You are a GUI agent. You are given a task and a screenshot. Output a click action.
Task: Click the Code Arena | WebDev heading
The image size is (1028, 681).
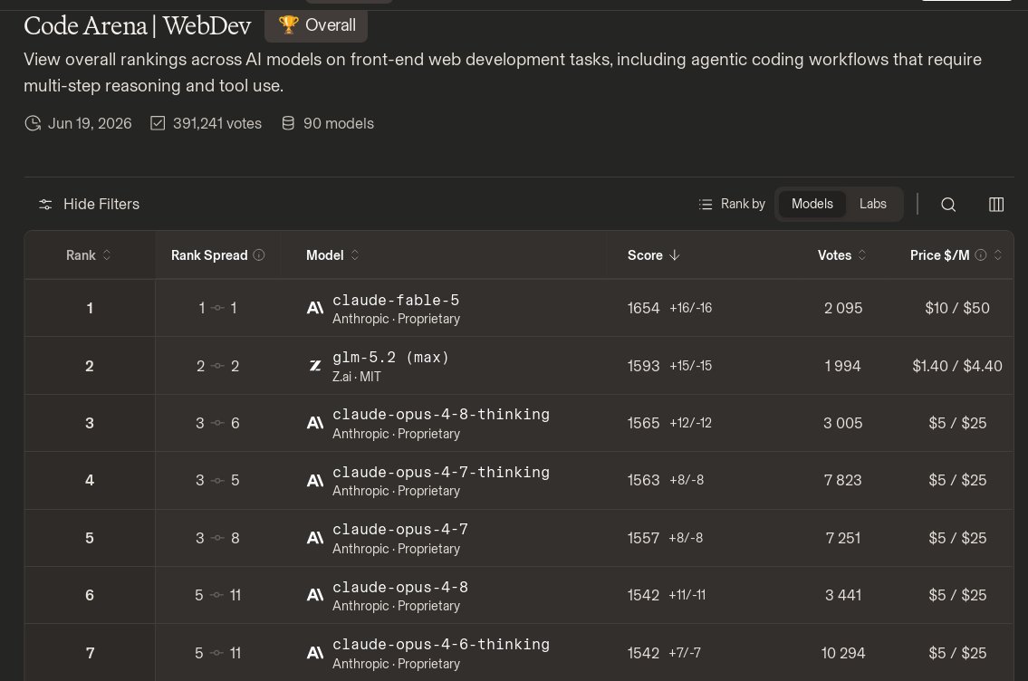pos(138,25)
